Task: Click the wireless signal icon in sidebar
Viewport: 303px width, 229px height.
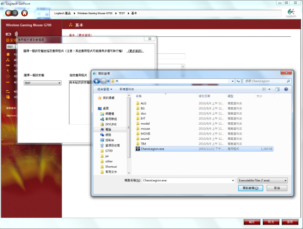Action: point(16,34)
